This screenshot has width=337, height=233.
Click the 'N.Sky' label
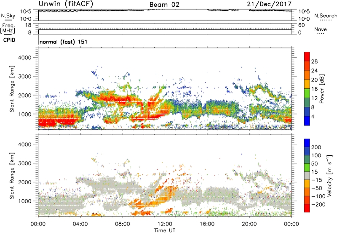(x=8, y=16)
